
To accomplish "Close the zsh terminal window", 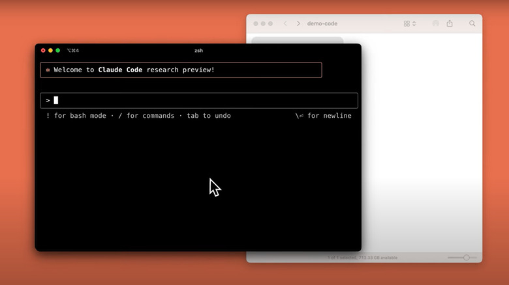I will point(43,51).
